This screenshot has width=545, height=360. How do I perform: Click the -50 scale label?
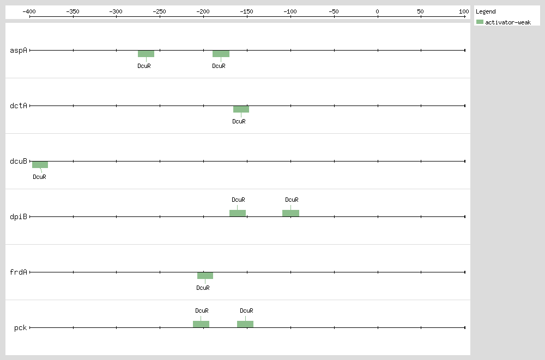[x=334, y=11]
